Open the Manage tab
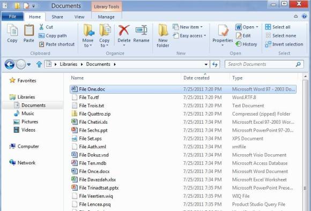The image size is (311, 211). 106,17
